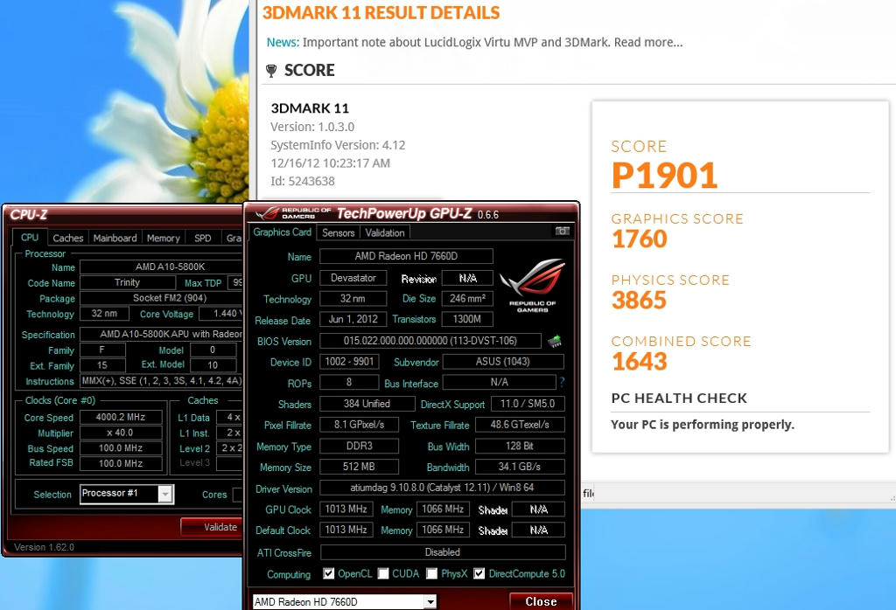Click the DirectX Support value '11.0 / SM5.0'
This screenshot has width=896, height=610.
[528, 404]
